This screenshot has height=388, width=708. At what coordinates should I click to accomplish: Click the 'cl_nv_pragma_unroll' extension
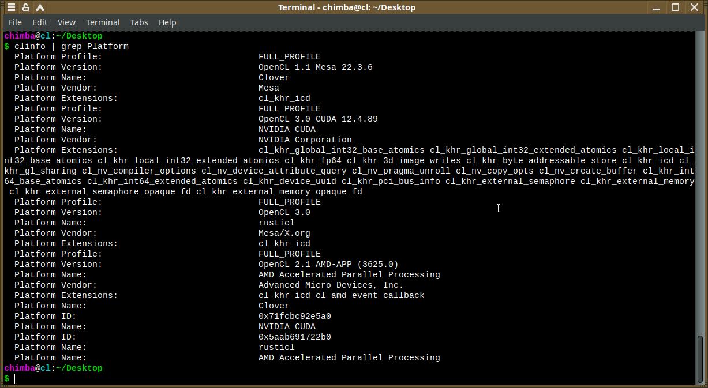pos(401,171)
